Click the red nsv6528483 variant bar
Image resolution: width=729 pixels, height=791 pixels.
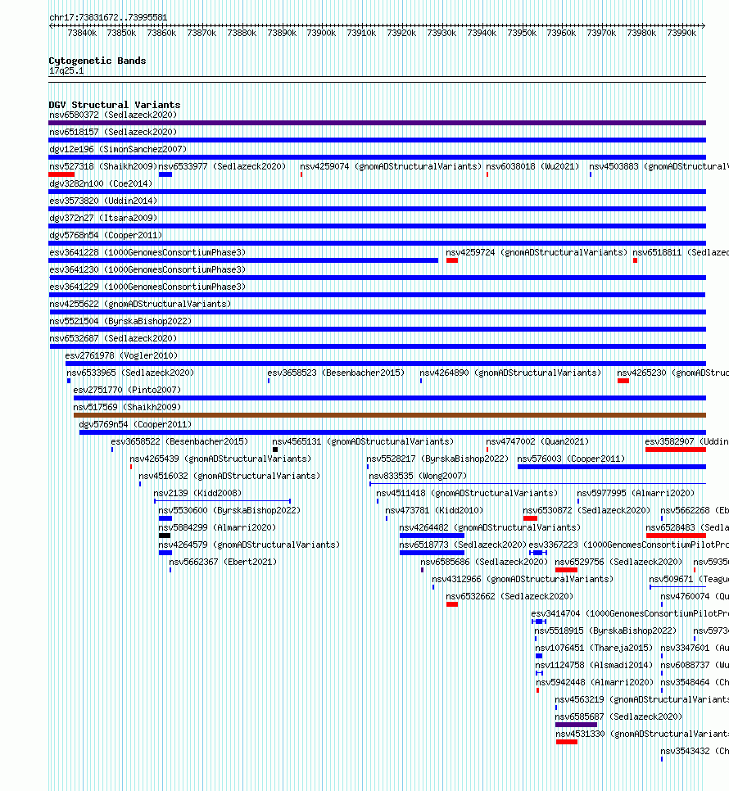[x=676, y=536]
